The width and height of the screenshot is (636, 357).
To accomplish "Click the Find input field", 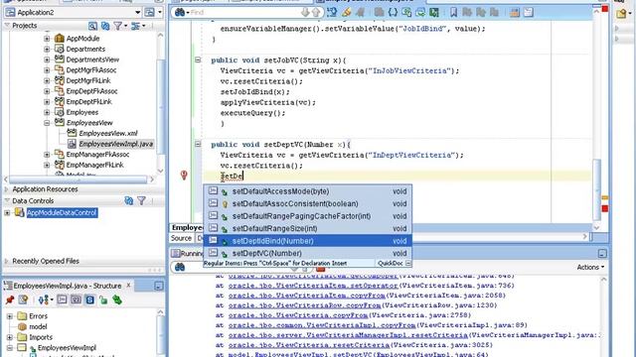I will (244, 13).
